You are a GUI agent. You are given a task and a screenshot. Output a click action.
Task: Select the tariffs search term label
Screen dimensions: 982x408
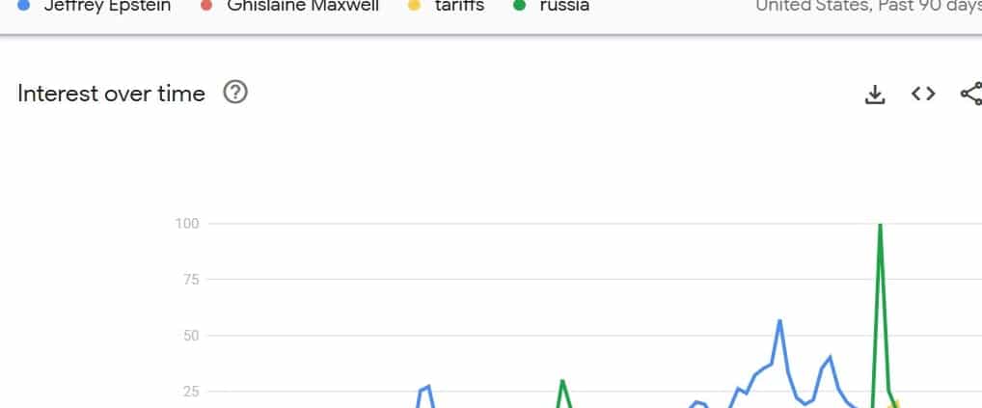pyautogui.click(x=460, y=6)
